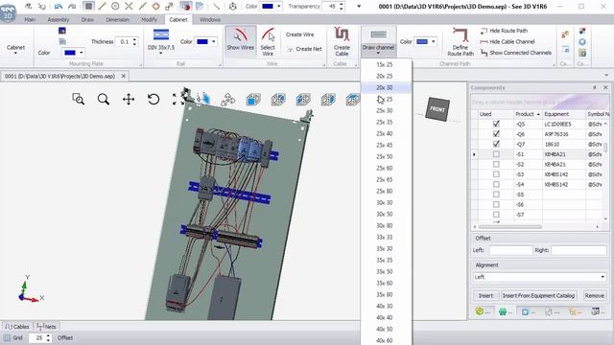
Task: Click the line draw tool in top toolbar
Action: point(102,7)
